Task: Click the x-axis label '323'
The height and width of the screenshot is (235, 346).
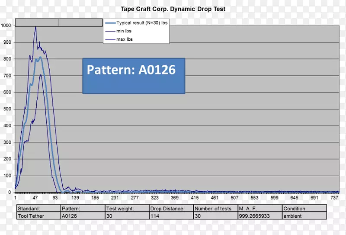Action: point(155,198)
